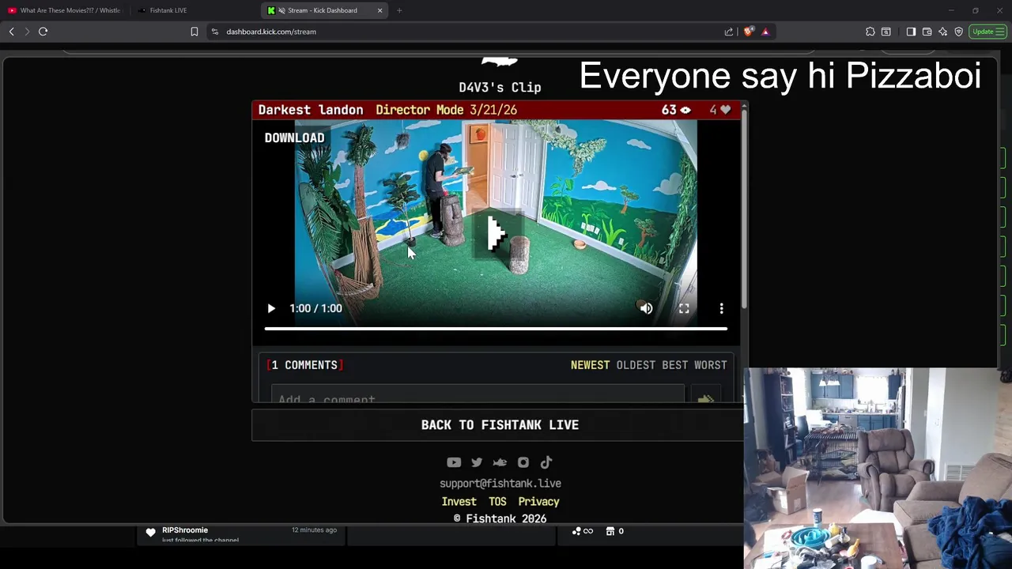Click the Add a comment field
1012x569 pixels.
point(478,396)
